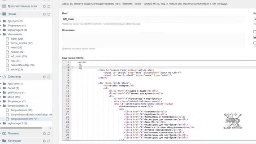The height and width of the screenshot is (144, 256).
Task: Expand the AjaxForm (2) chunk folder
Action: point(0,21)
